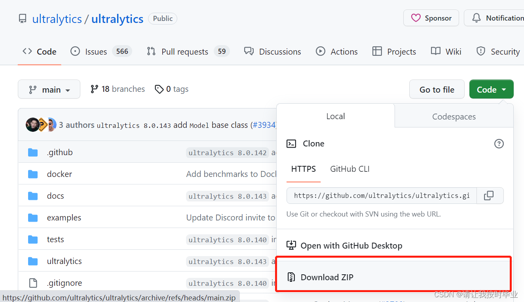
Task: Copy the clone URL with the copy icon
Action: pyautogui.click(x=489, y=196)
